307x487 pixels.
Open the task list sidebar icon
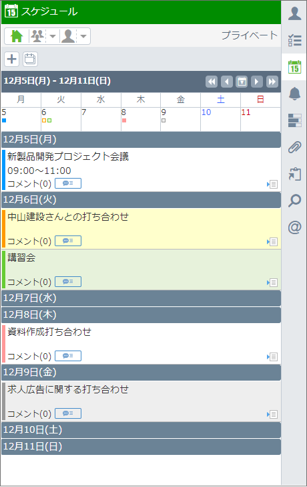[x=294, y=40]
